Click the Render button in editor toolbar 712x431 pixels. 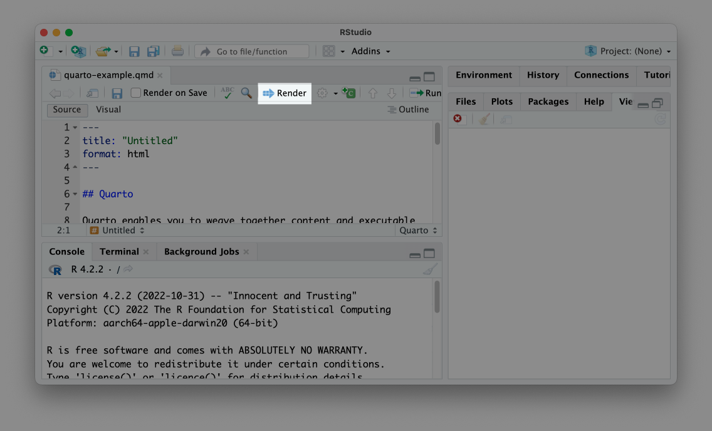tap(285, 93)
